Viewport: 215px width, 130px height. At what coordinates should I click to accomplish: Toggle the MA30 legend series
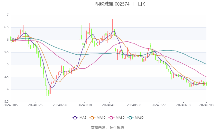(116, 118)
